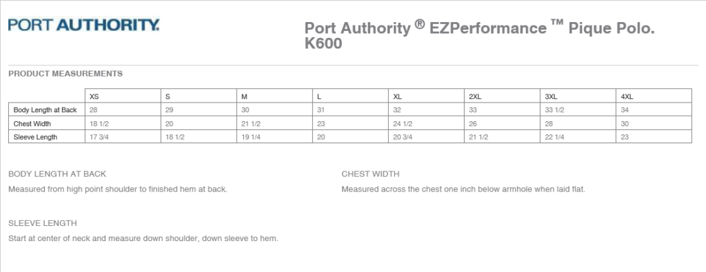Select the product title K600 heading
Image resolution: width=706 pixels, height=272 pixels.
pyautogui.click(x=480, y=36)
